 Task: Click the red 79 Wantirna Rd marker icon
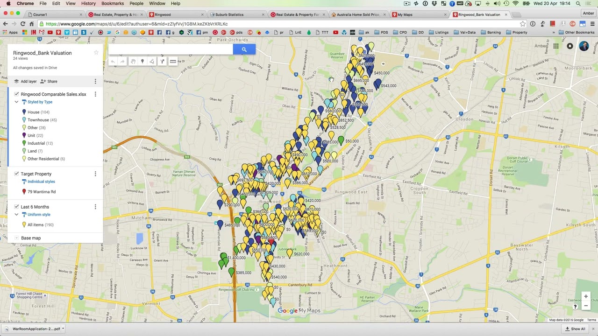click(x=24, y=192)
